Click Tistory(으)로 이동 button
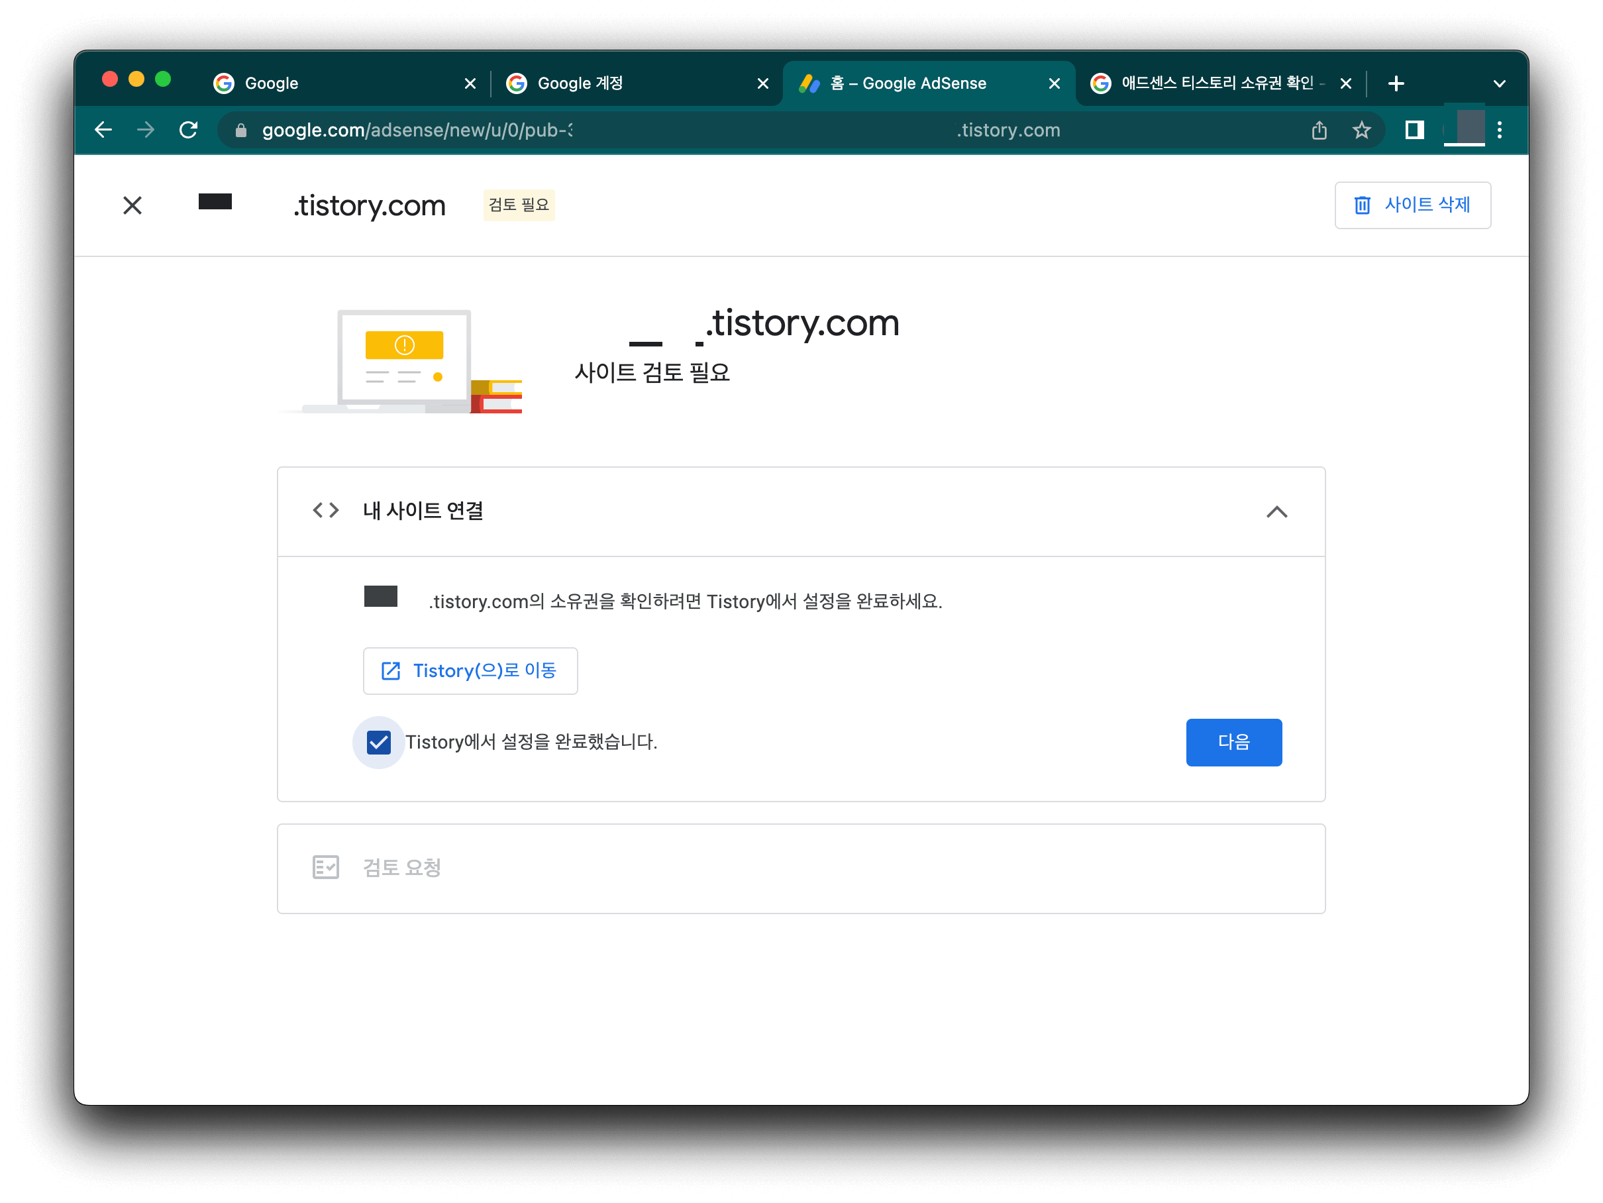This screenshot has height=1203, width=1603. point(470,670)
